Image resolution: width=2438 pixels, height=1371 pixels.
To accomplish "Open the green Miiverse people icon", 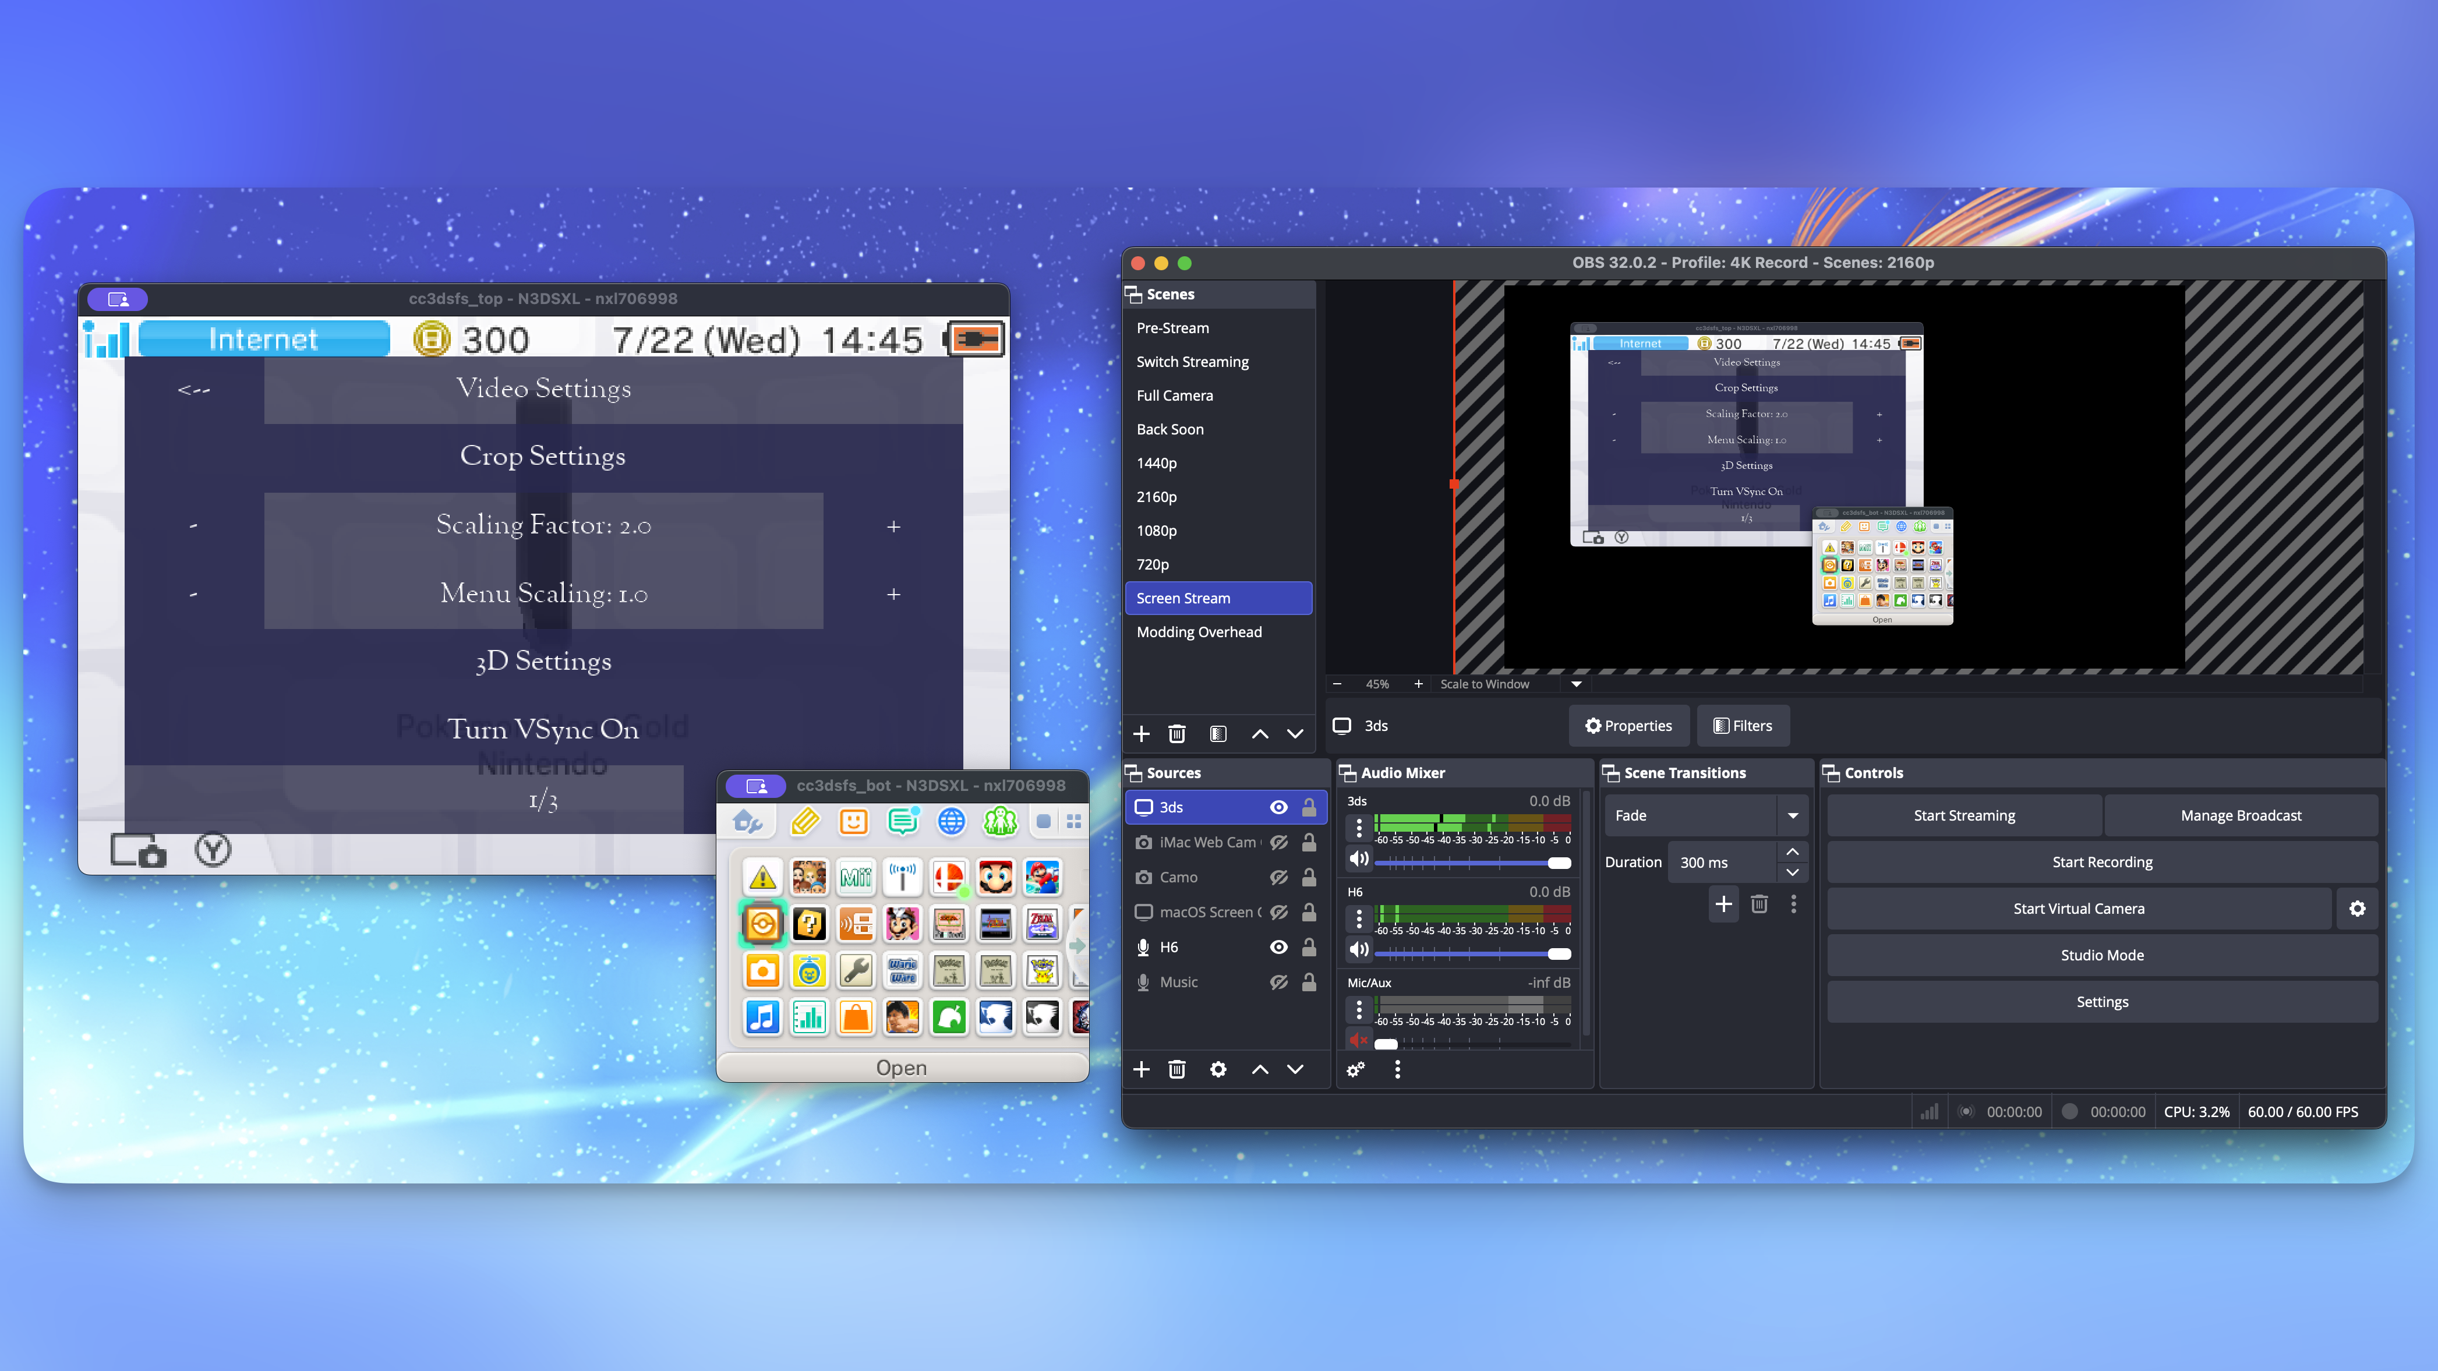I will coord(999,821).
